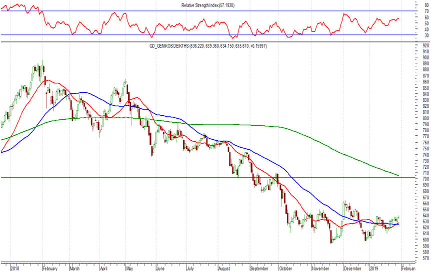Click the 2018 year label on the time axis
This screenshot has height=272, width=431.
point(14,269)
